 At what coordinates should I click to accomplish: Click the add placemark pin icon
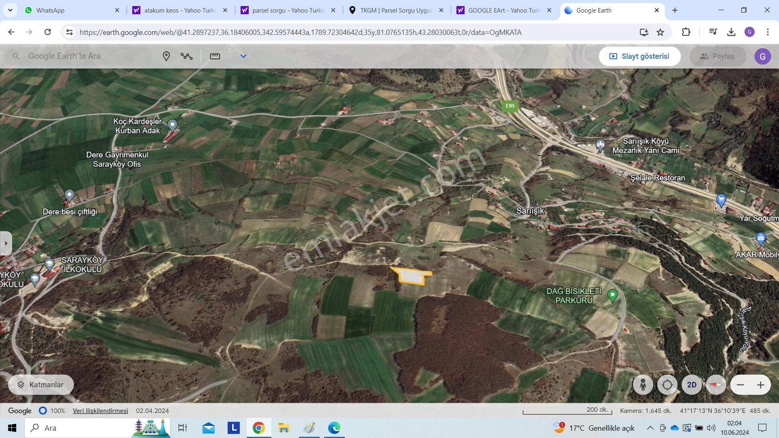pyautogui.click(x=166, y=56)
